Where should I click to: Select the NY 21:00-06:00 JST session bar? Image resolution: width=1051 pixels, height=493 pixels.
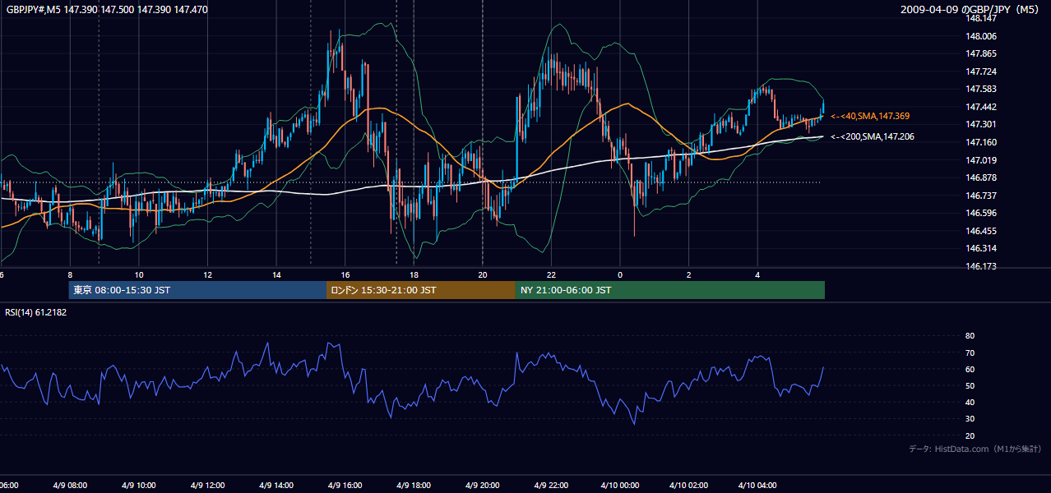click(x=670, y=290)
